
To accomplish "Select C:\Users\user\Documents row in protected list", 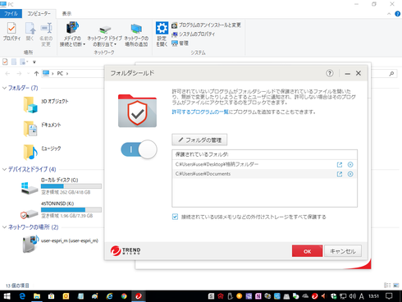I will pos(264,174).
